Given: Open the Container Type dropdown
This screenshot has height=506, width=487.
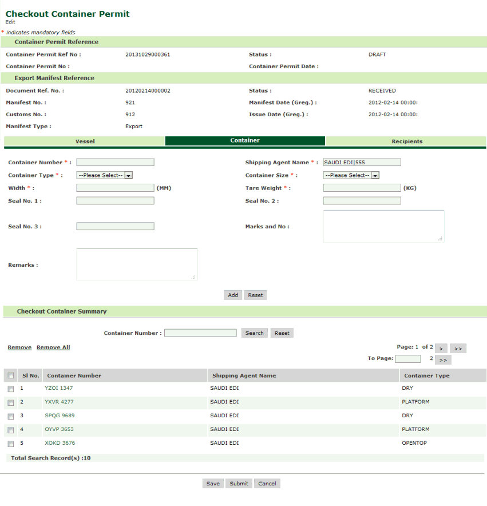Looking at the screenshot, I should tap(105, 176).
